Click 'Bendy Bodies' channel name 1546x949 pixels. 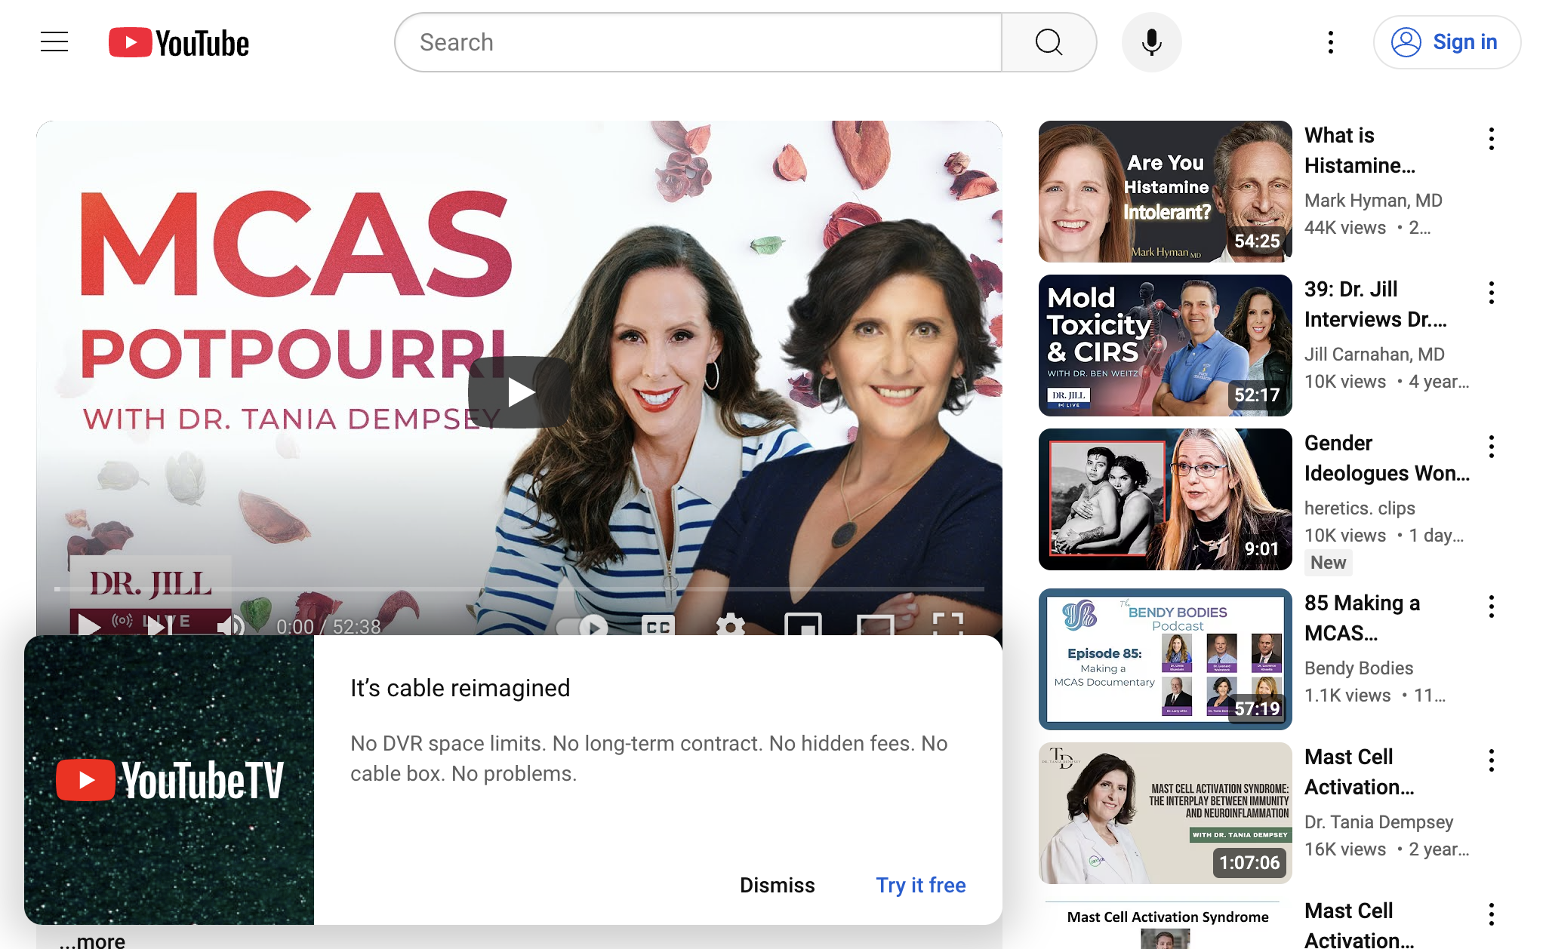1359,668
